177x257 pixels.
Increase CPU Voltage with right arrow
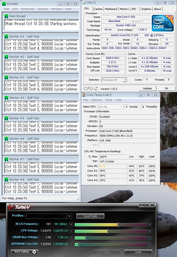150,231
